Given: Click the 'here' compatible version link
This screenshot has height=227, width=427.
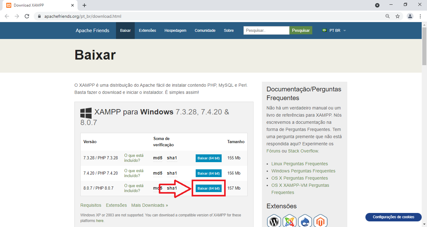Looking at the screenshot, I should [x=100, y=221].
